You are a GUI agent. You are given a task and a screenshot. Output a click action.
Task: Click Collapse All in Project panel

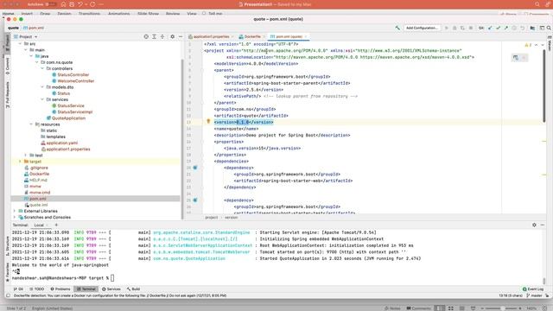pos(162,36)
